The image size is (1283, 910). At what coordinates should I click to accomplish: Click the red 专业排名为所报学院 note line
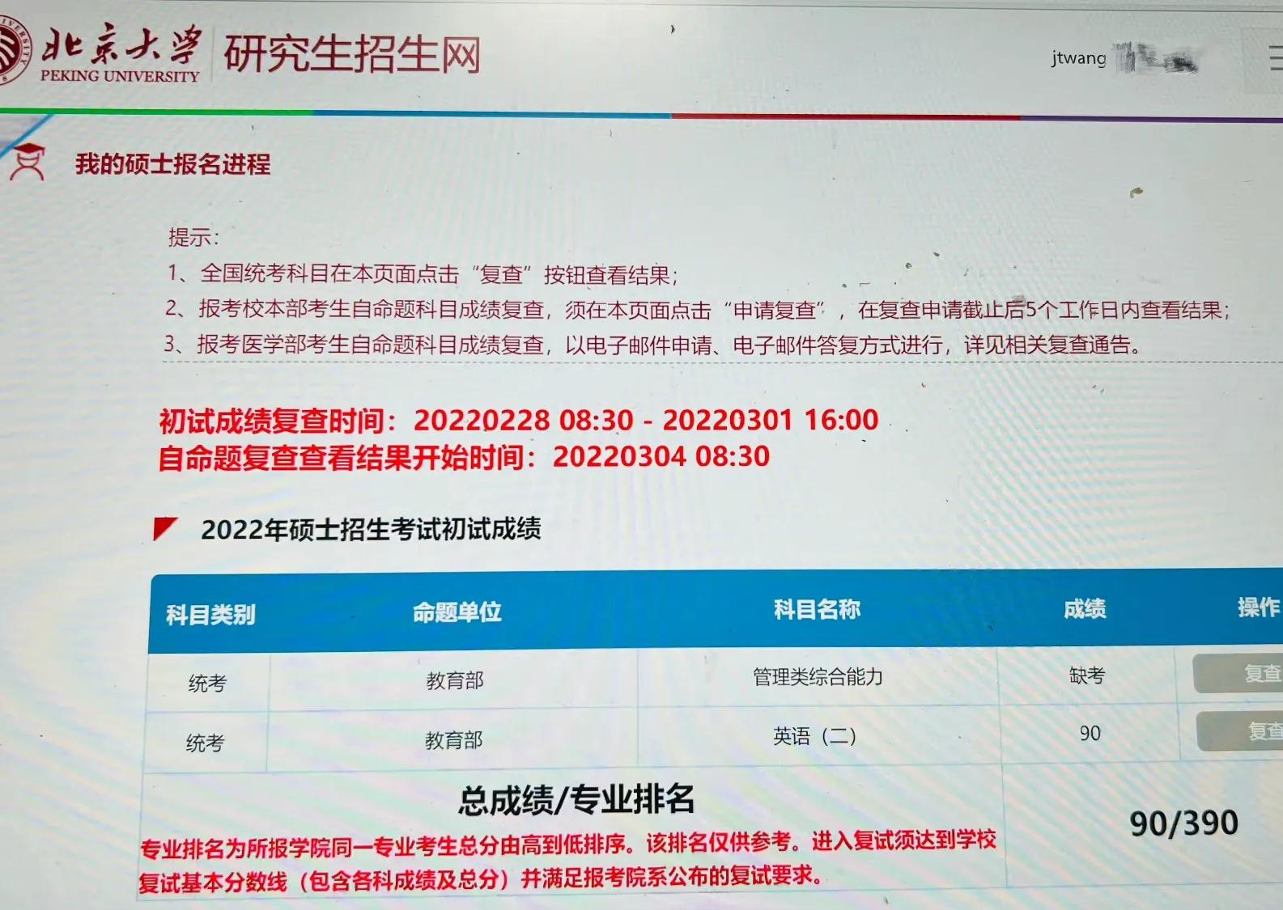pyautogui.click(x=568, y=844)
